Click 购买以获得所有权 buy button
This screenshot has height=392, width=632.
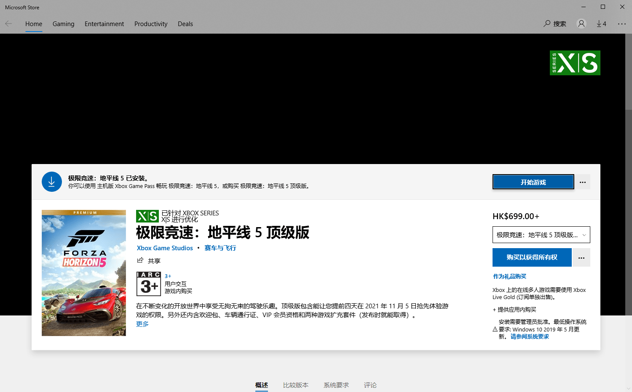532,257
